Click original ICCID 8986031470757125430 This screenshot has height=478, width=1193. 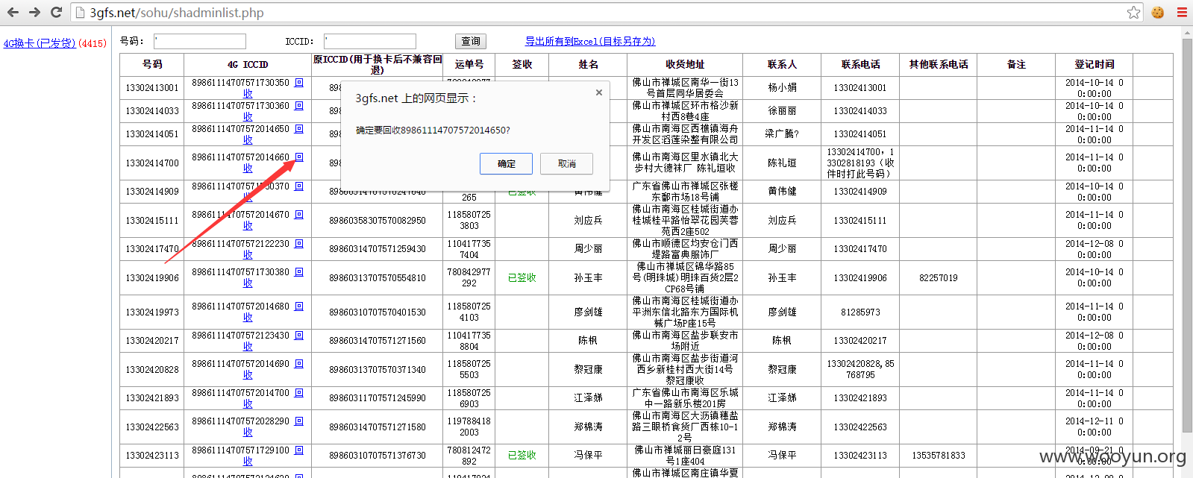coord(378,249)
